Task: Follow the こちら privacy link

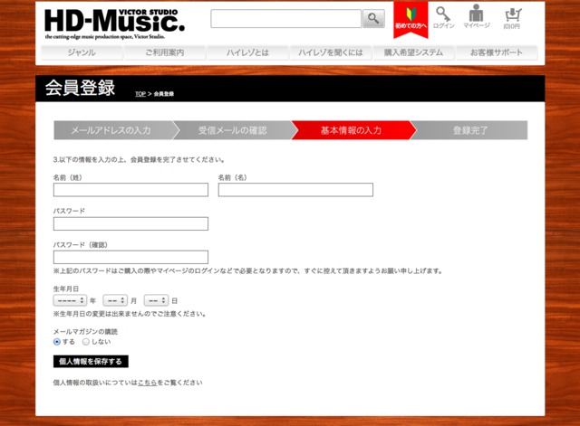Action: (147, 383)
